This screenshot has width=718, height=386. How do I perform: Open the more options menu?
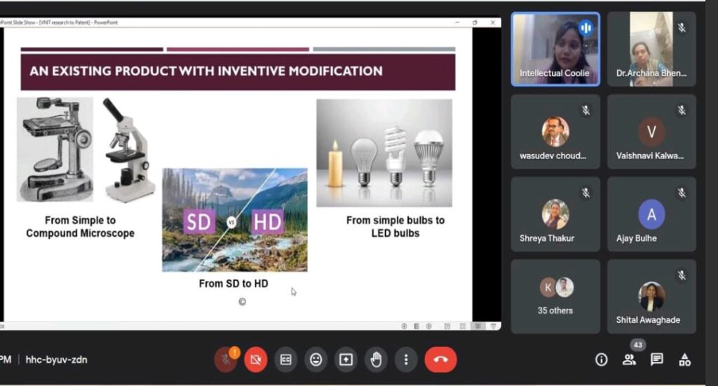coord(406,360)
